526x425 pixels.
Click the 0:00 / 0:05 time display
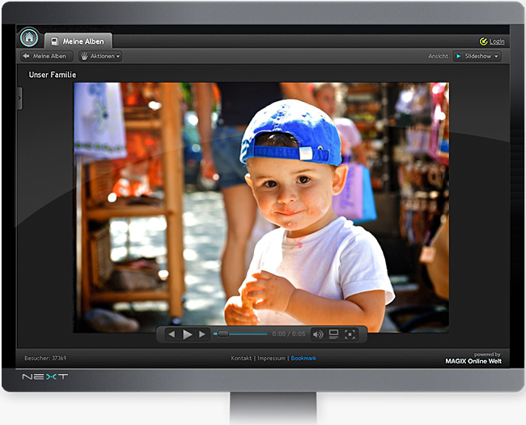click(x=289, y=334)
